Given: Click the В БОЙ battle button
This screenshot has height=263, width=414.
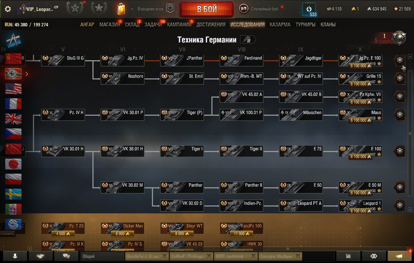Looking at the screenshot, I should (207, 9).
